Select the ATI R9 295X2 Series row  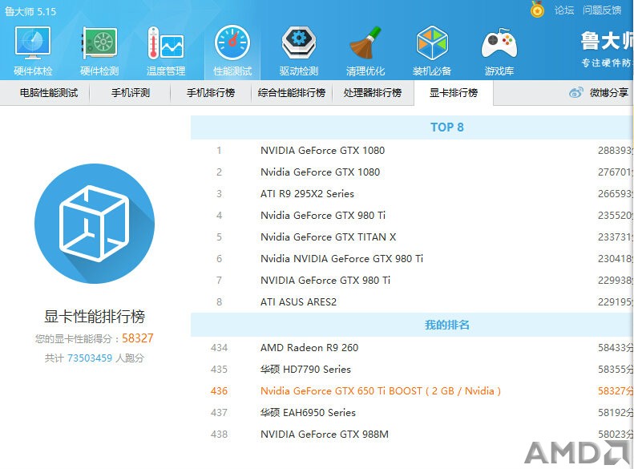412,194
